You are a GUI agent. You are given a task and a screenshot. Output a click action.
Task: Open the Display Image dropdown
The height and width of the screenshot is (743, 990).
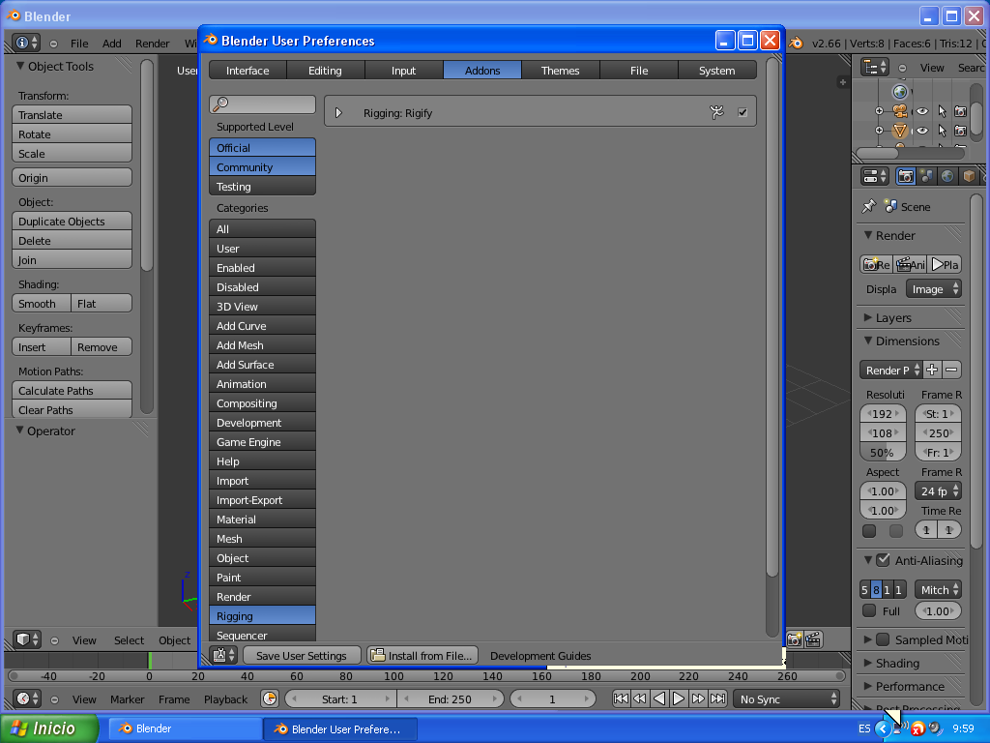934,288
